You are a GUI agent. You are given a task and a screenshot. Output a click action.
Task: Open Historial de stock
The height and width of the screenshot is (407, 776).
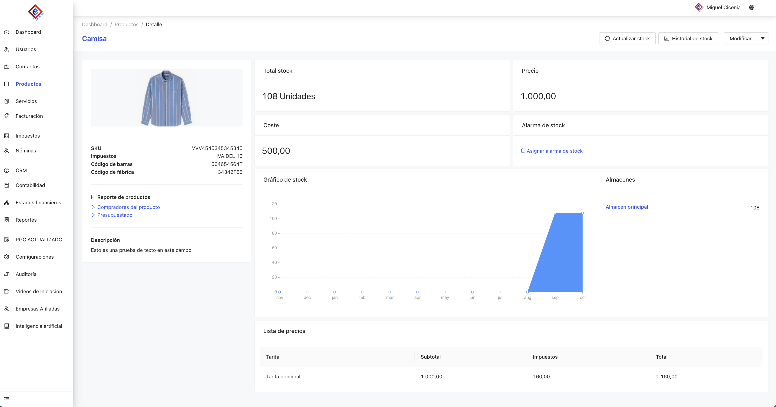(688, 39)
